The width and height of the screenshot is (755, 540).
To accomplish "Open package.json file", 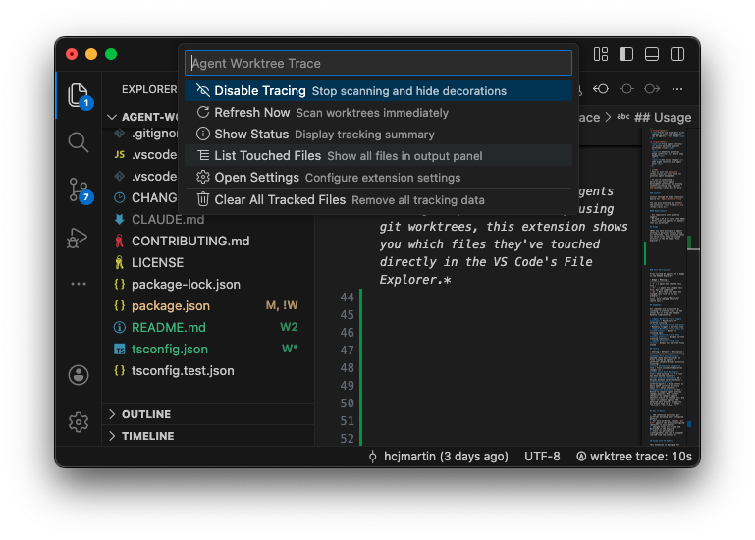I will pos(208,306).
